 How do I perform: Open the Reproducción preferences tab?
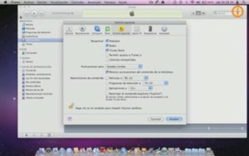82,30
